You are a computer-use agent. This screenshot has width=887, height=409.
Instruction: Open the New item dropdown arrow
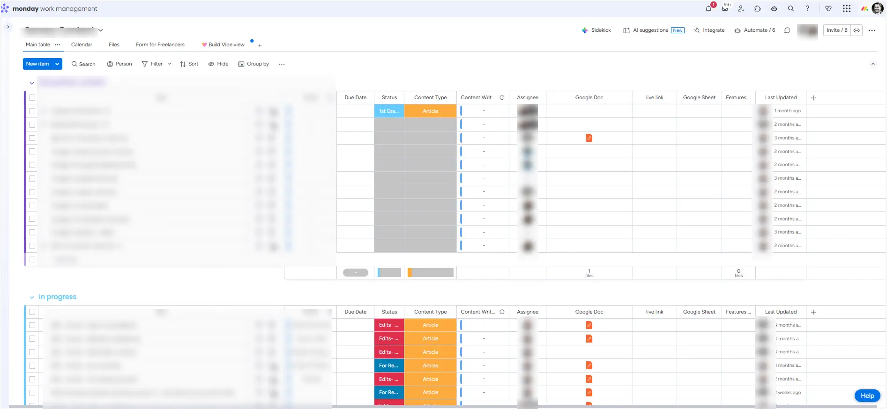[x=57, y=64]
